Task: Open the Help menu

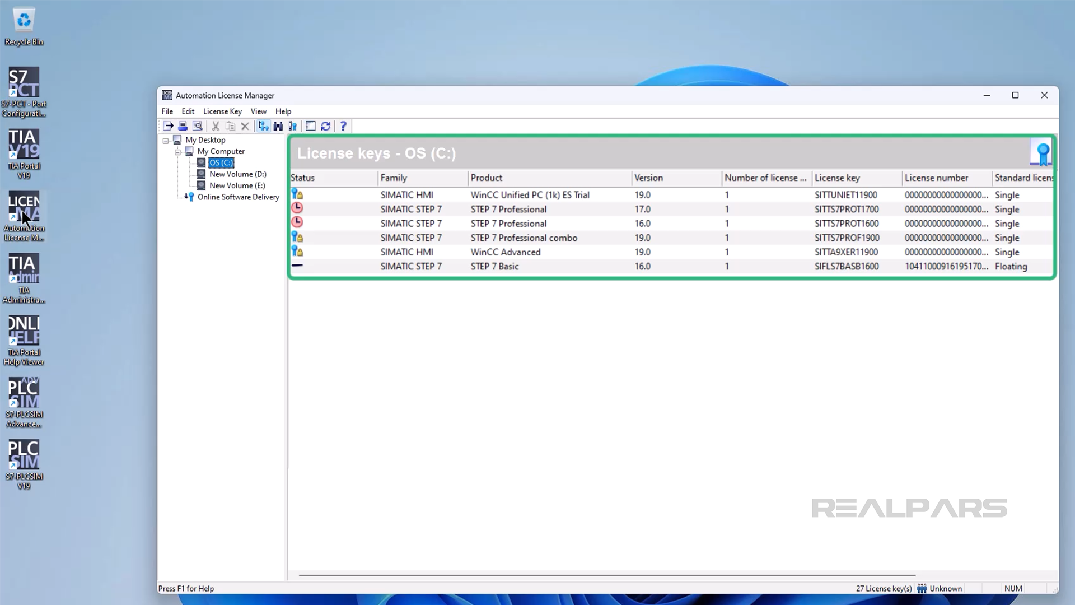Action: [x=283, y=111]
